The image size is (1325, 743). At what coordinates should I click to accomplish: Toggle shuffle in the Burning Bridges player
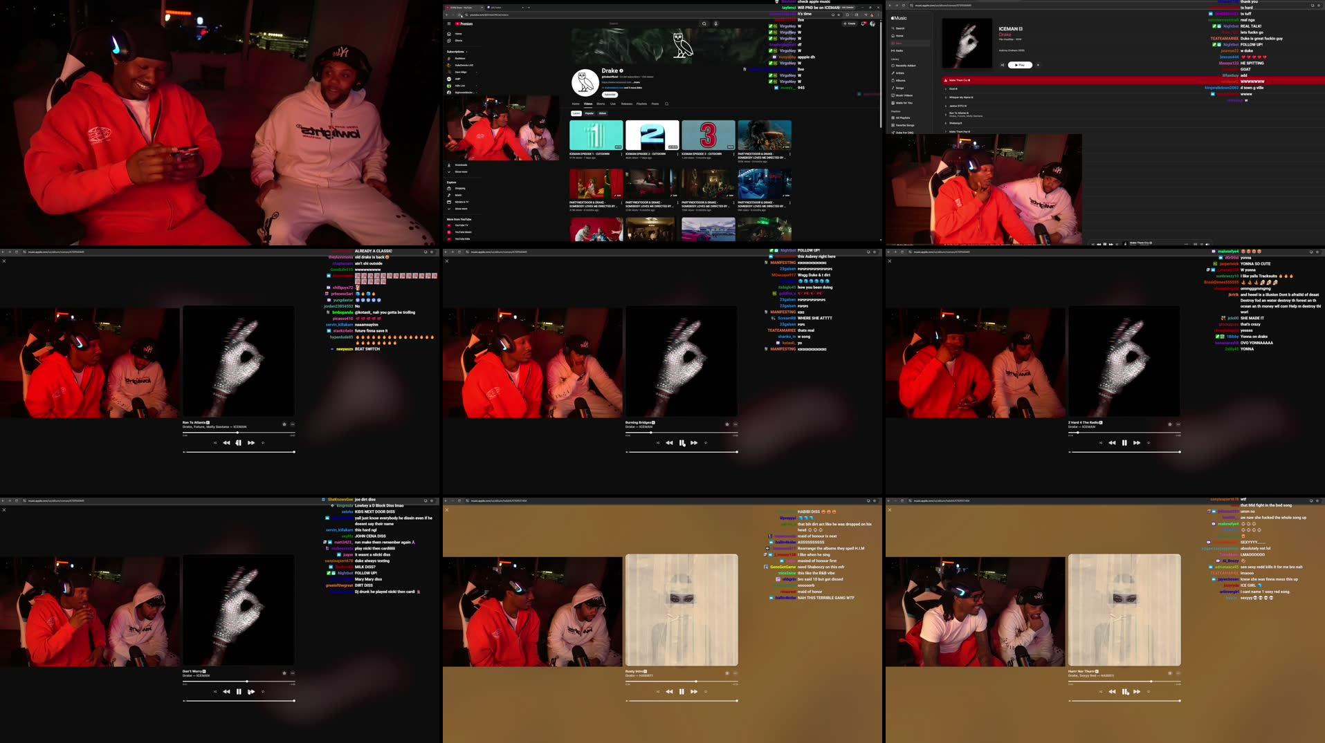pos(657,443)
